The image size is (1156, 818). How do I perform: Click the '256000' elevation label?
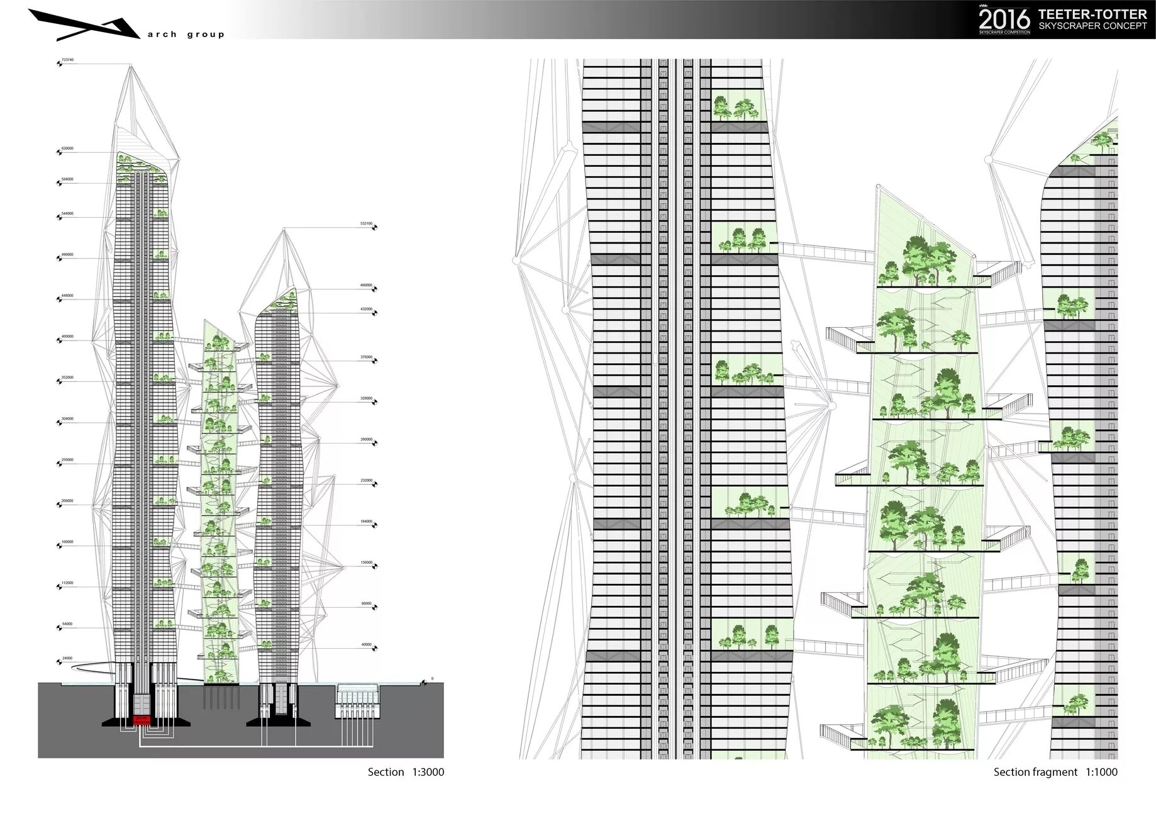(x=67, y=460)
